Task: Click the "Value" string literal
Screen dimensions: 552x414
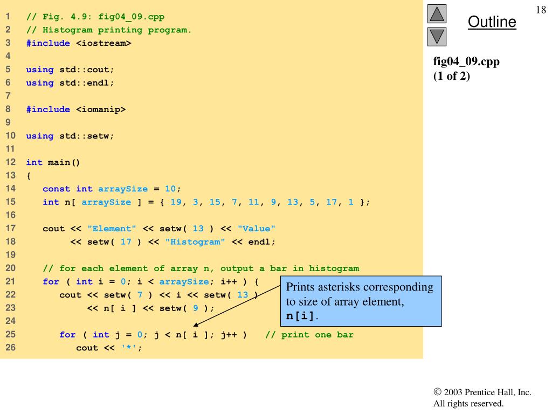Action: click(256, 229)
